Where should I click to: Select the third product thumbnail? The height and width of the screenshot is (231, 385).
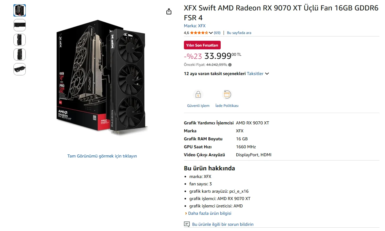[20, 40]
